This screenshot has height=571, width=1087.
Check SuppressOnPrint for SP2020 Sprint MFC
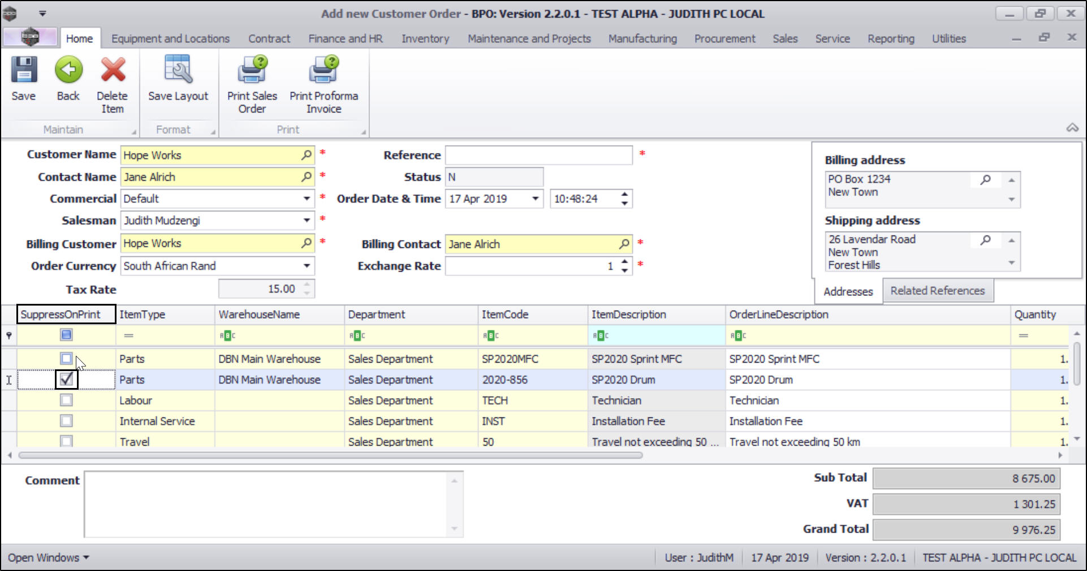click(66, 359)
